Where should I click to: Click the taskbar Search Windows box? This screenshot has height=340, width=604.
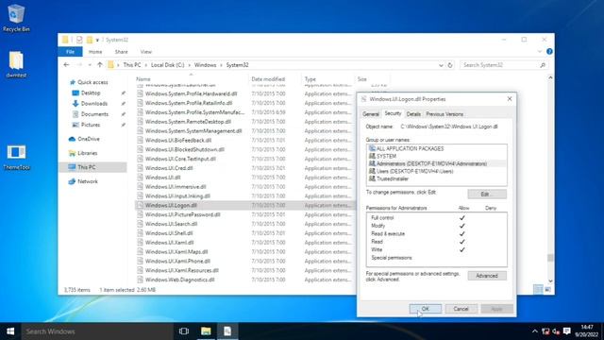click(x=96, y=331)
